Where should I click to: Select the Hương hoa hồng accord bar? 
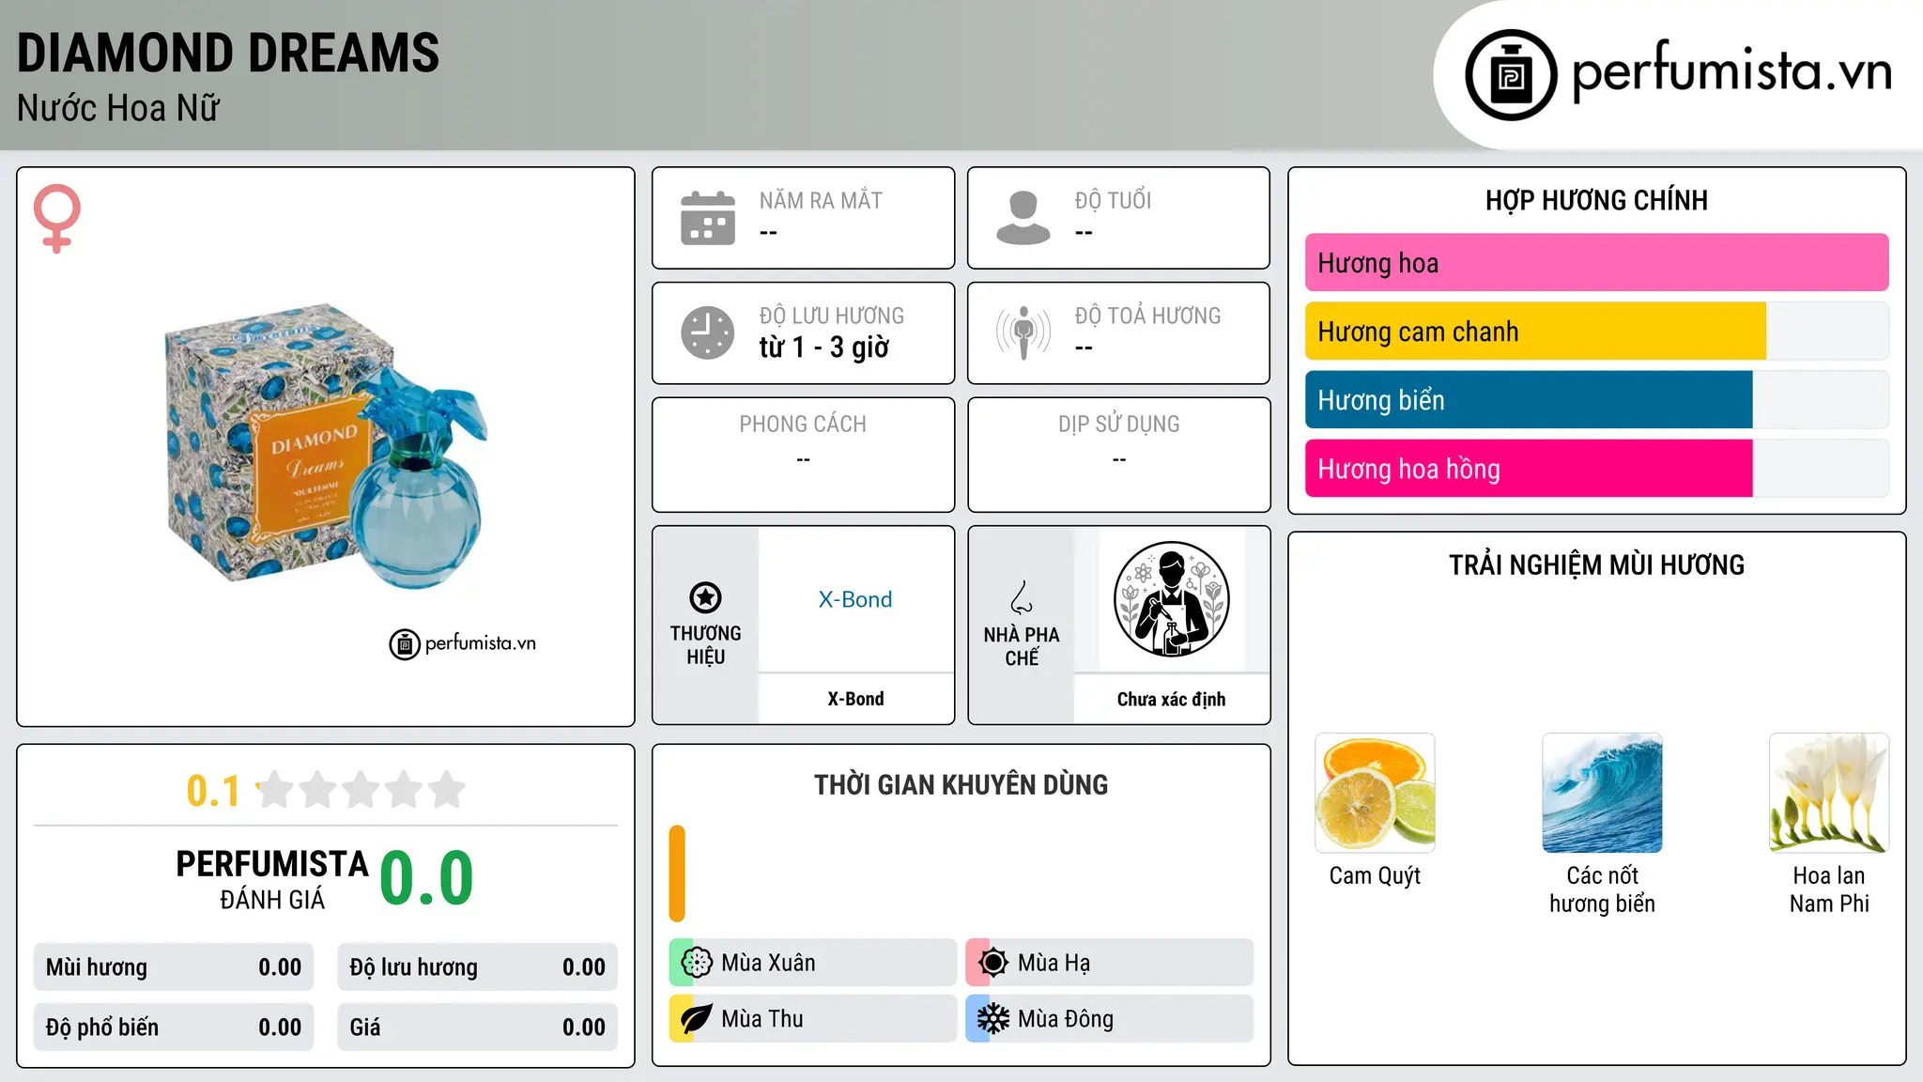1596,469
